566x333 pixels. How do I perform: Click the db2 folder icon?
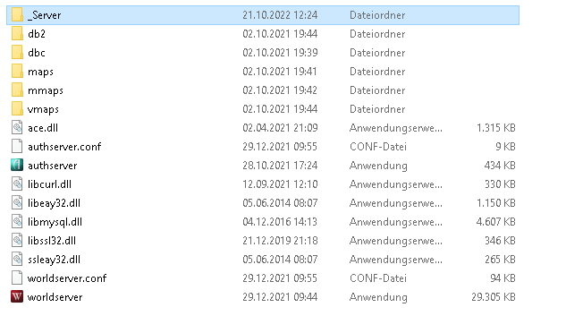(17, 34)
